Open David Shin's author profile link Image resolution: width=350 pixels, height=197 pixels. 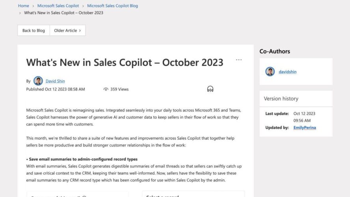coord(55,81)
